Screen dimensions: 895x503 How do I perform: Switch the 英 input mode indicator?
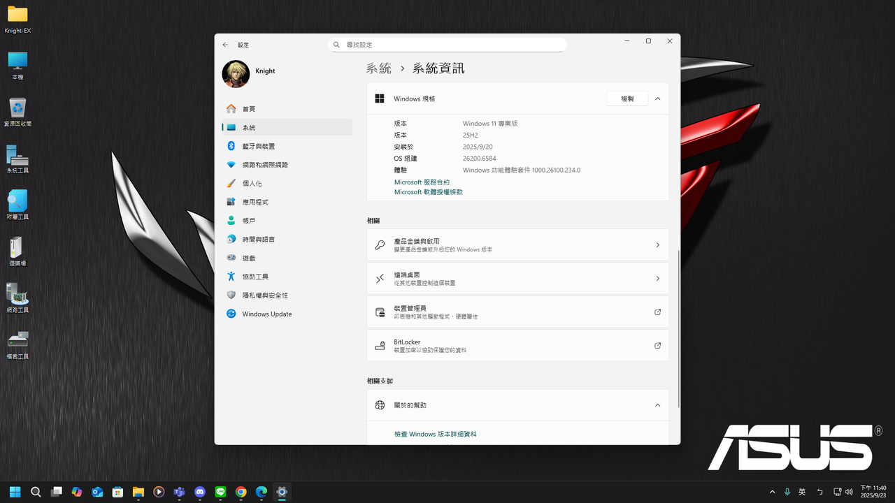[803, 492]
